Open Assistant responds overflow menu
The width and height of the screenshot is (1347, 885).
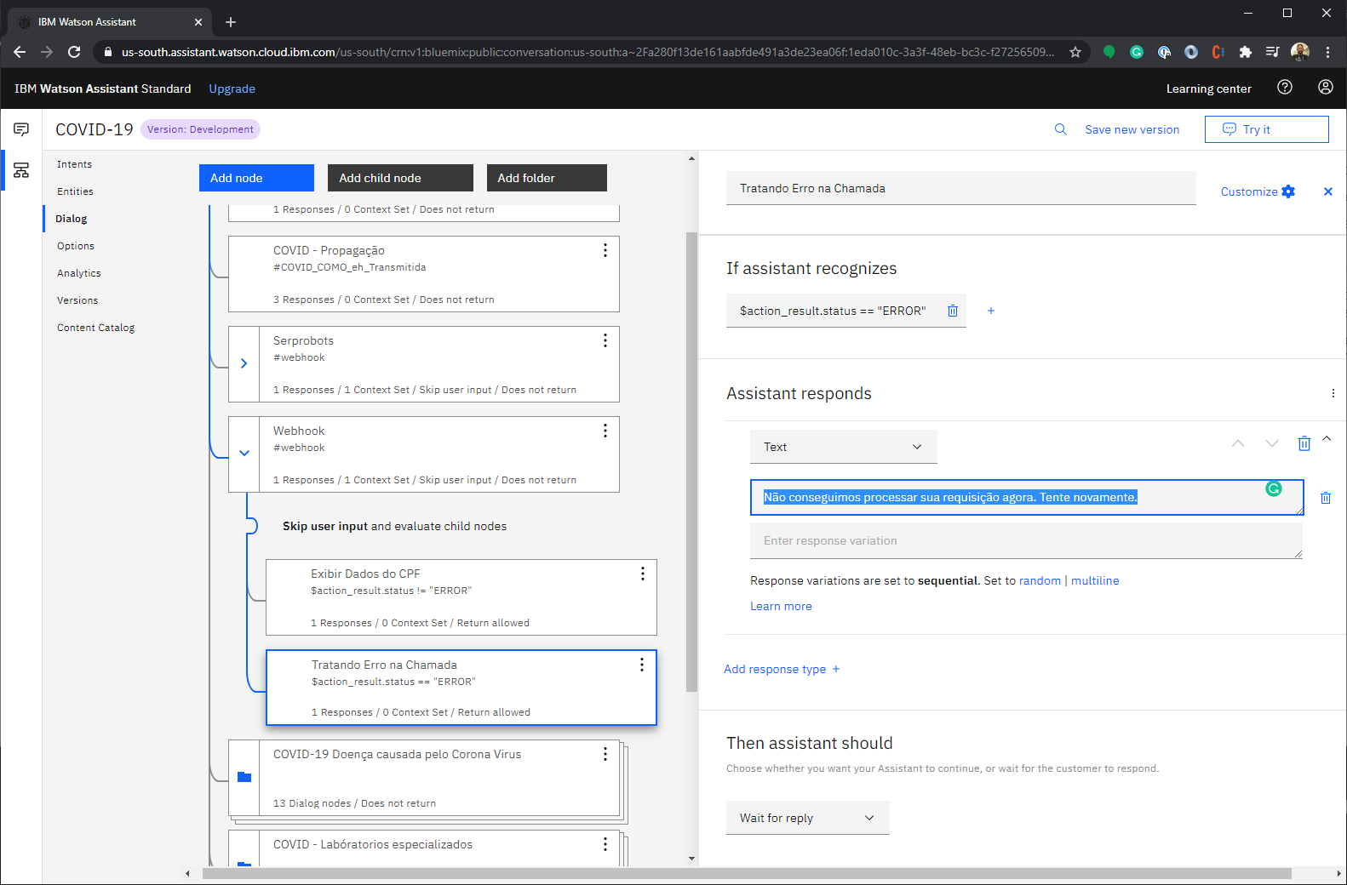coord(1333,393)
